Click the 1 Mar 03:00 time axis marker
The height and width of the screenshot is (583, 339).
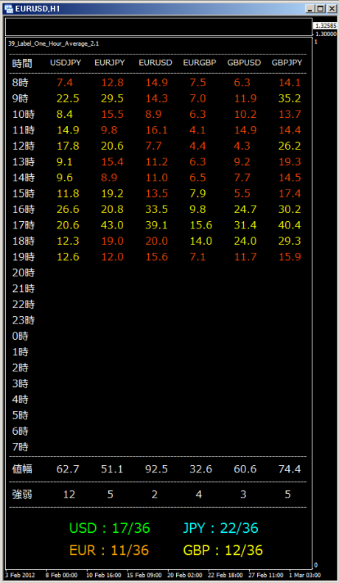click(x=304, y=575)
